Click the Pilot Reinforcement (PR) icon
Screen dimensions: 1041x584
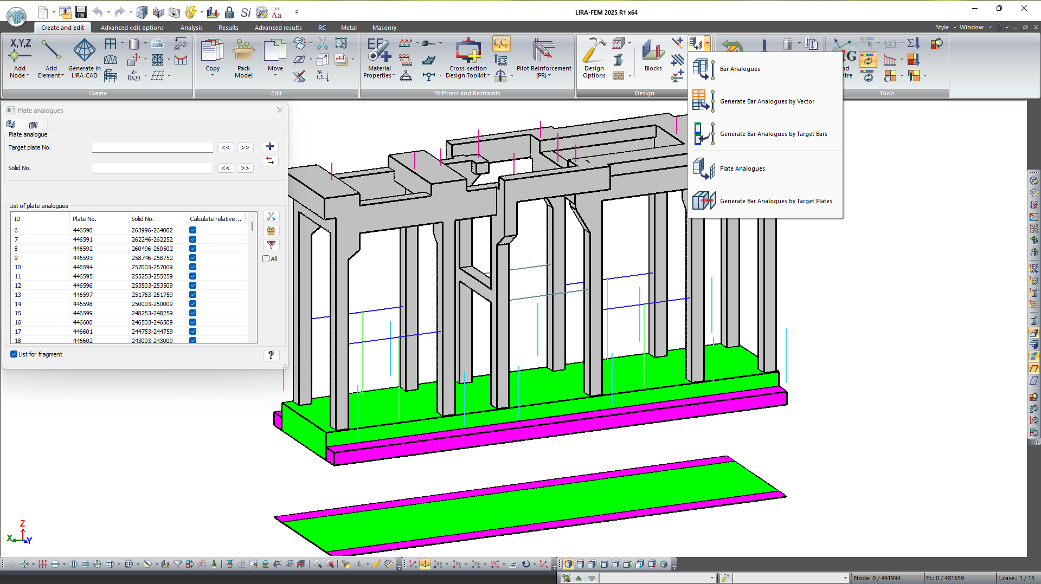pos(543,51)
